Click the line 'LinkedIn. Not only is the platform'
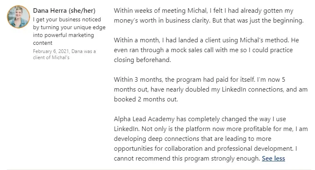 [211, 129]
